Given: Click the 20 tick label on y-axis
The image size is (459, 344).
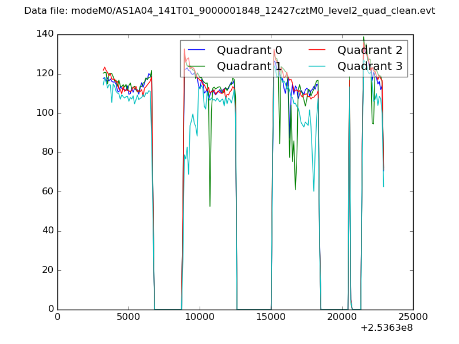Looking at the screenshot, I should [x=48, y=270].
